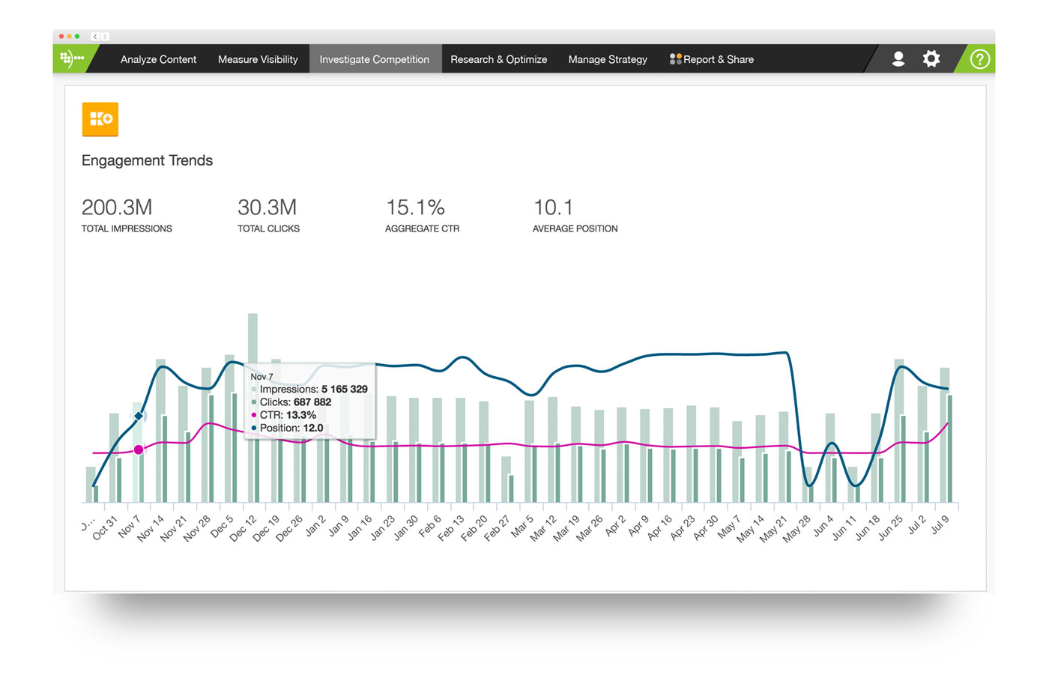Click the Mar 19 axis label

click(566, 527)
